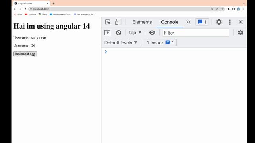Show the console sidebar
The width and height of the screenshot is (255, 143).
pyautogui.click(x=107, y=33)
